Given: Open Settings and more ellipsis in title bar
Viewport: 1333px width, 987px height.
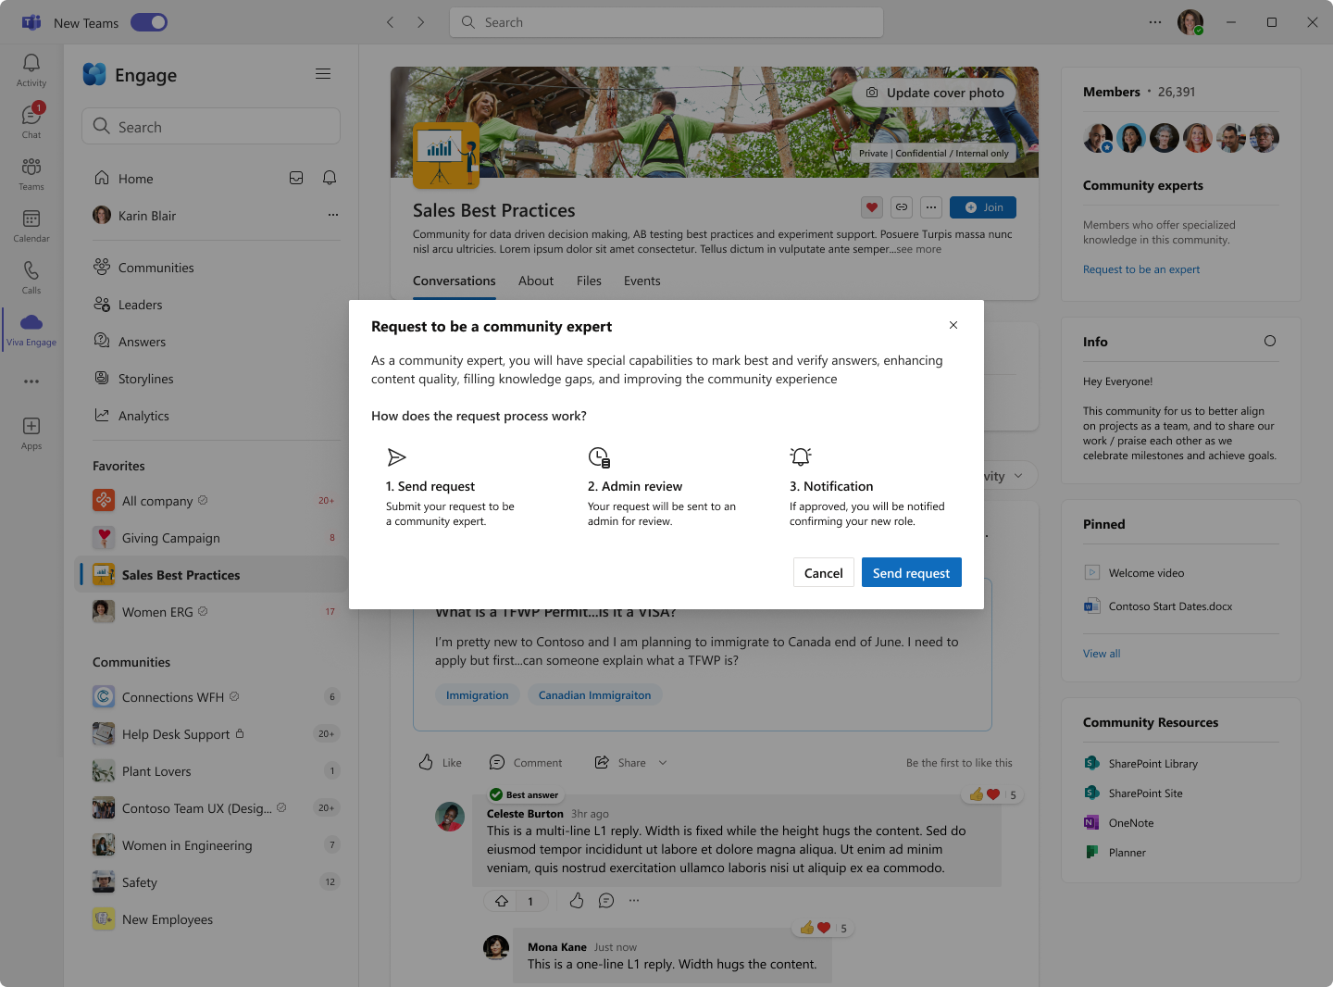Looking at the screenshot, I should click(1155, 22).
